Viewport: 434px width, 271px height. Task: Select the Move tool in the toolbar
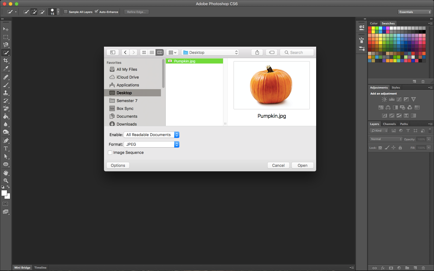[6, 29]
